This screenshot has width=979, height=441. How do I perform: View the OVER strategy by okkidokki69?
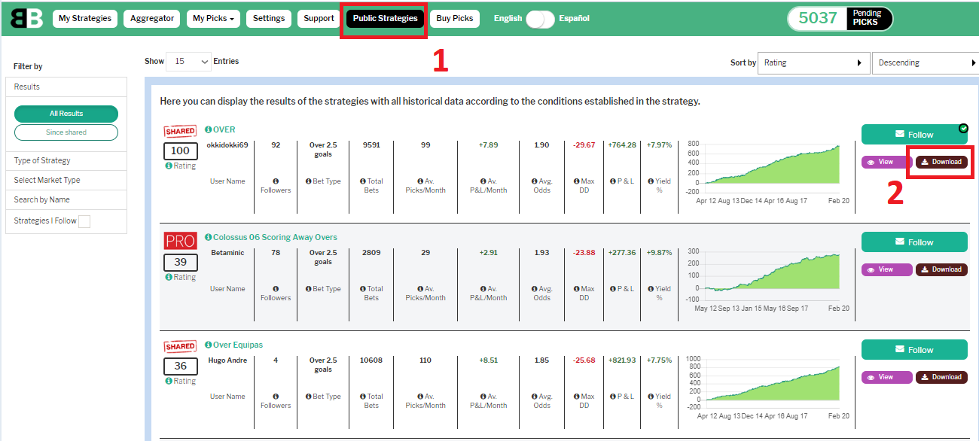(x=886, y=162)
